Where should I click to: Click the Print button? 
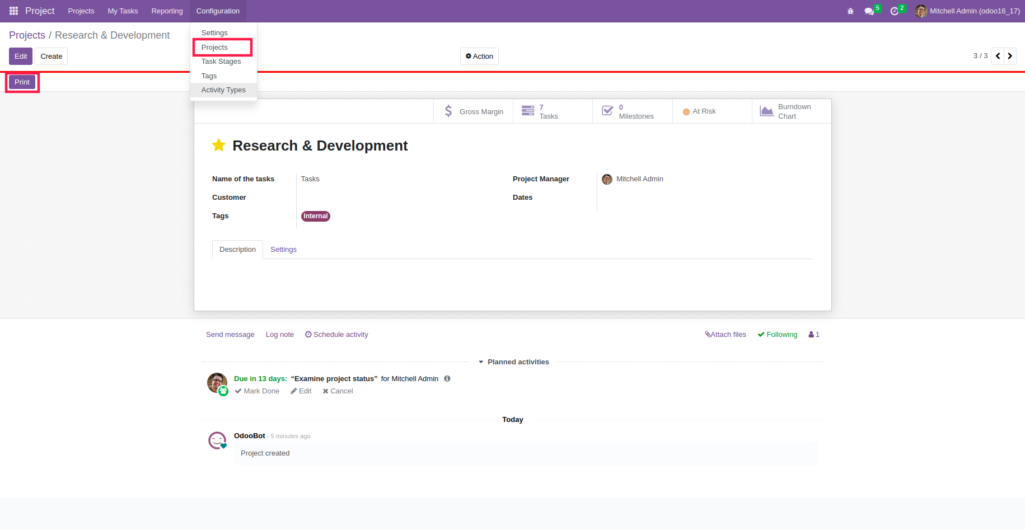(x=22, y=82)
